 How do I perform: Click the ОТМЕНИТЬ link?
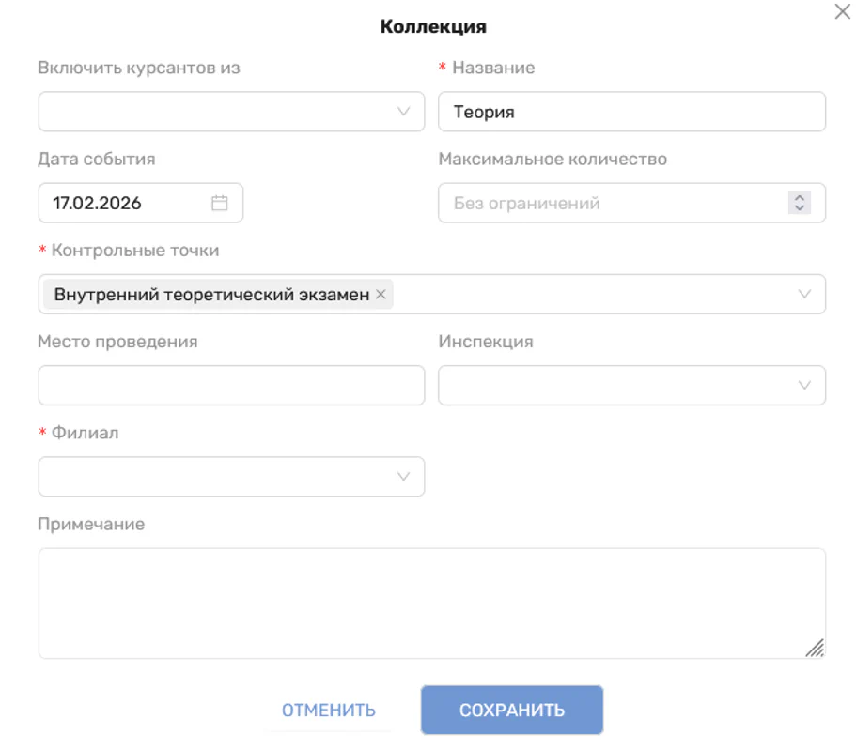328,710
